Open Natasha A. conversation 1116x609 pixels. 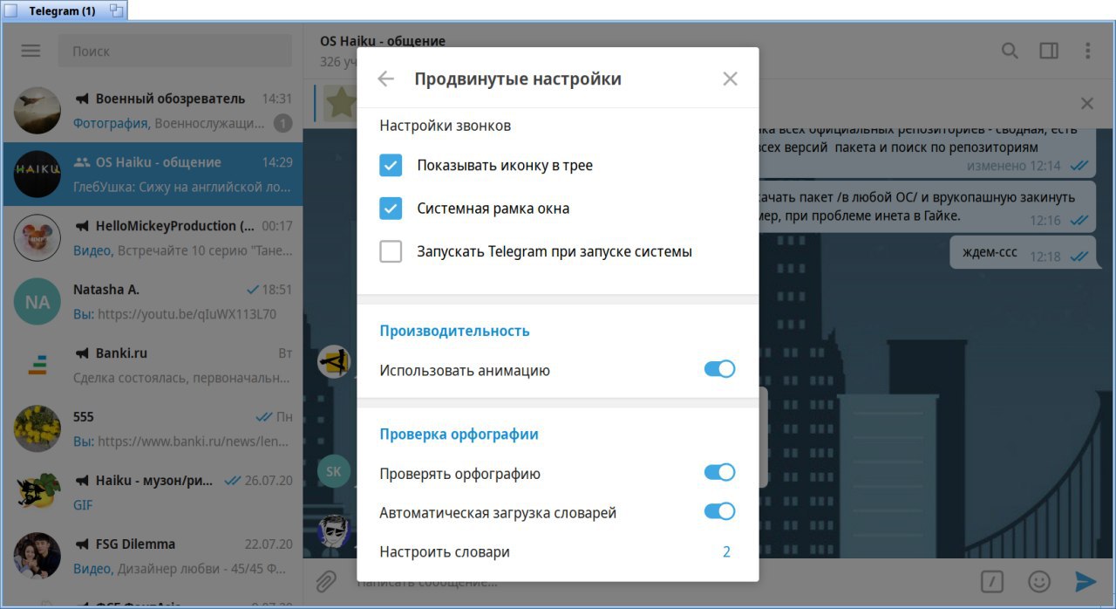click(x=153, y=301)
